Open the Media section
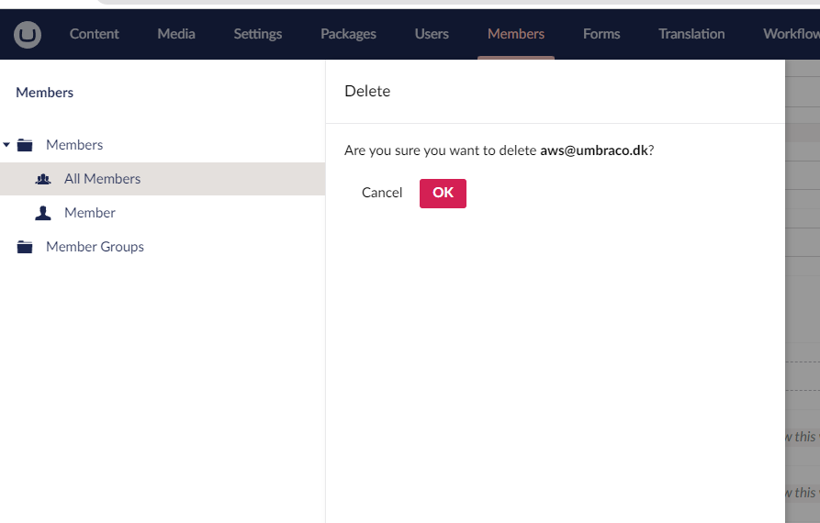The height and width of the screenshot is (523, 820). 176,34
